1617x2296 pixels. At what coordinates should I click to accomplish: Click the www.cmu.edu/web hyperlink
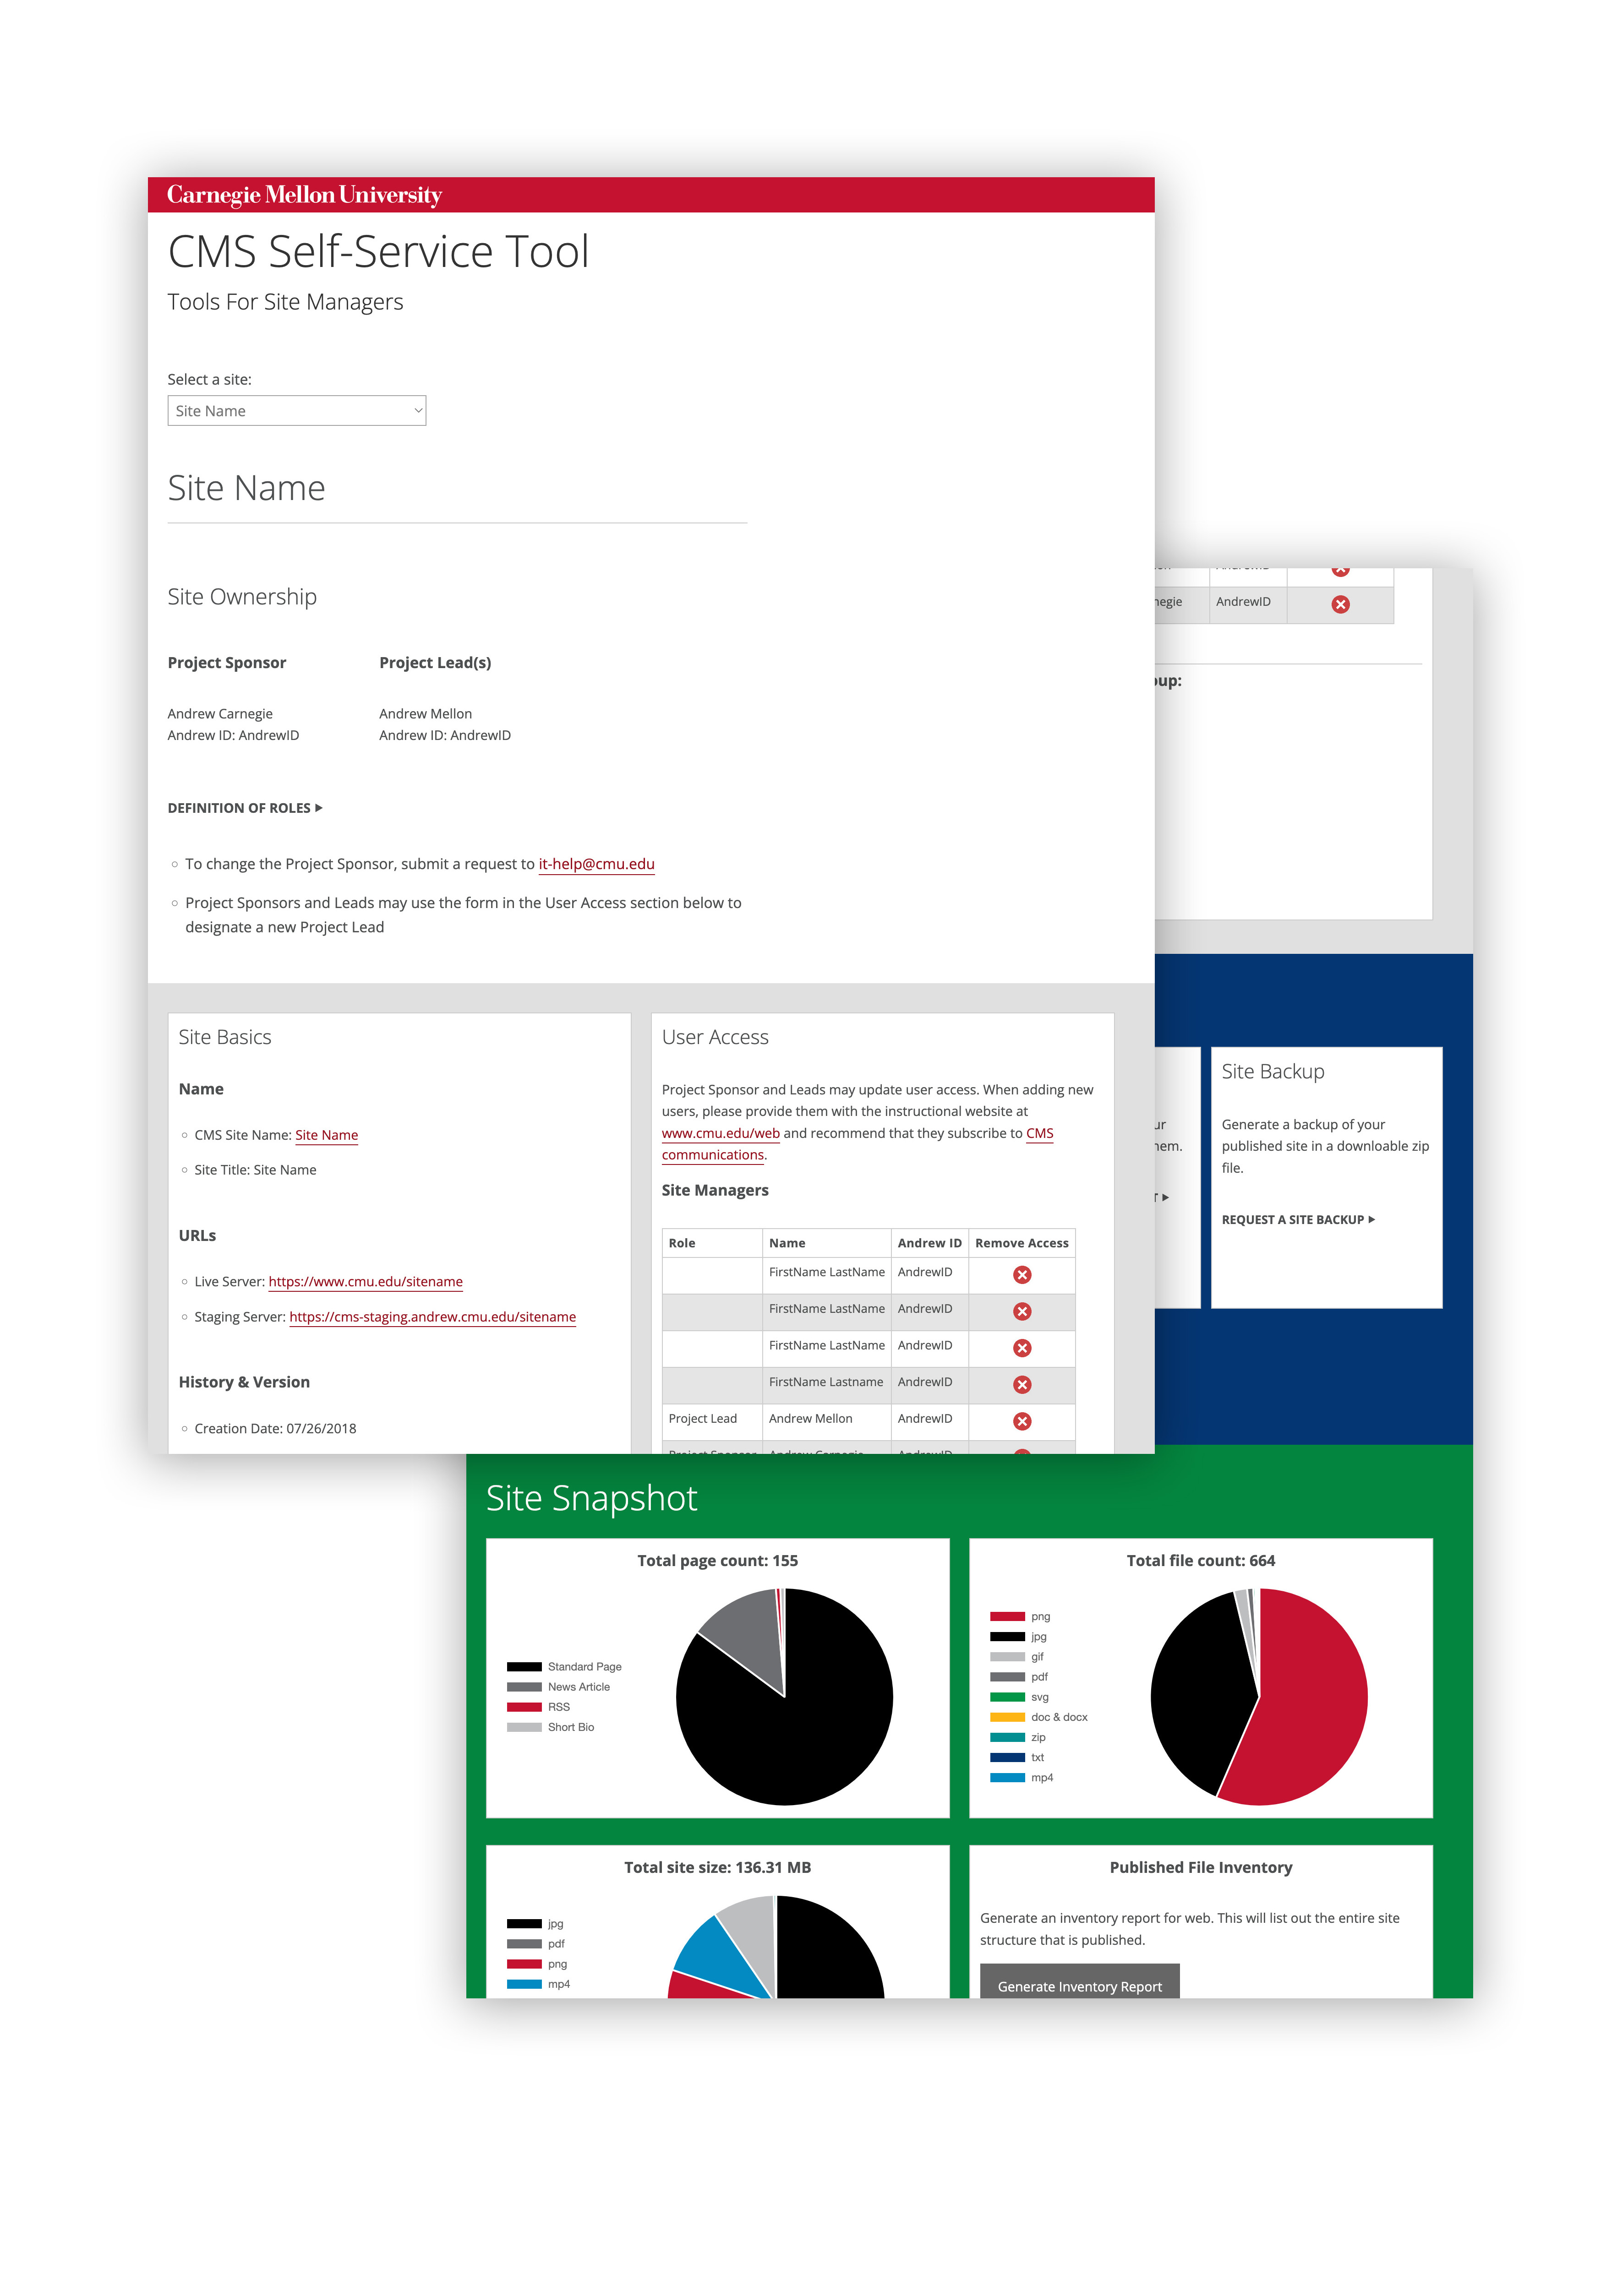click(723, 1133)
